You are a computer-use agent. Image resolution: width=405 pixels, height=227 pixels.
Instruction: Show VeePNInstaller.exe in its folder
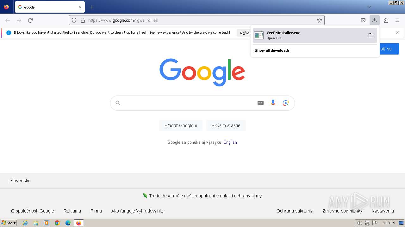click(x=371, y=35)
